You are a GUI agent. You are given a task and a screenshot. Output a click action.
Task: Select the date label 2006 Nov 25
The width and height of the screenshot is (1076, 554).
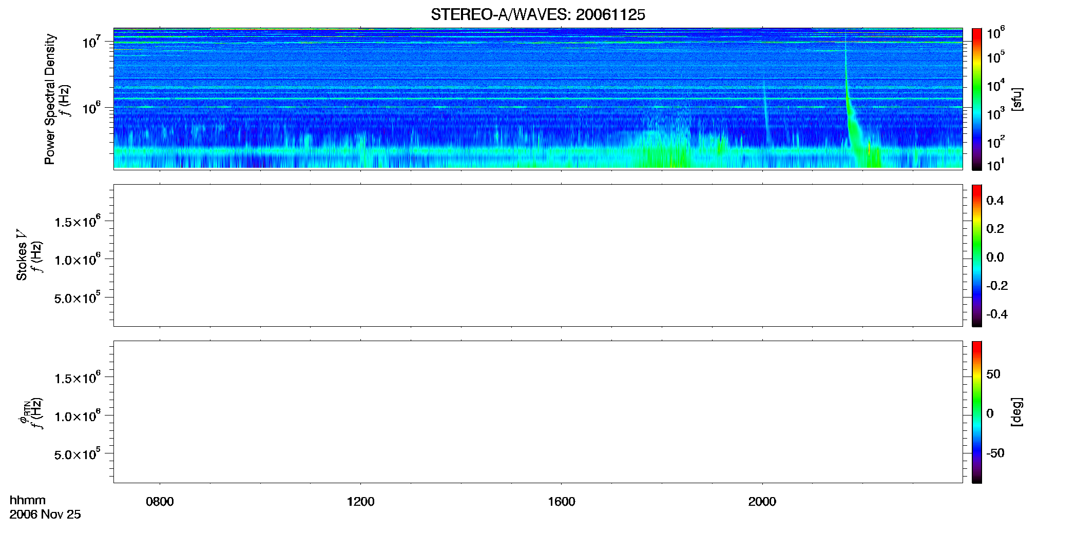click(45, 515)
